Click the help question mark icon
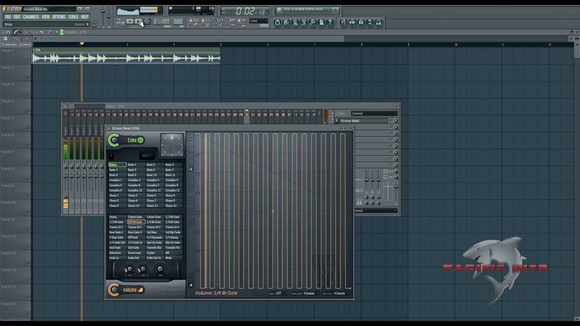The height and width of the screenshot is (326, 580). (x=330, y=22)
